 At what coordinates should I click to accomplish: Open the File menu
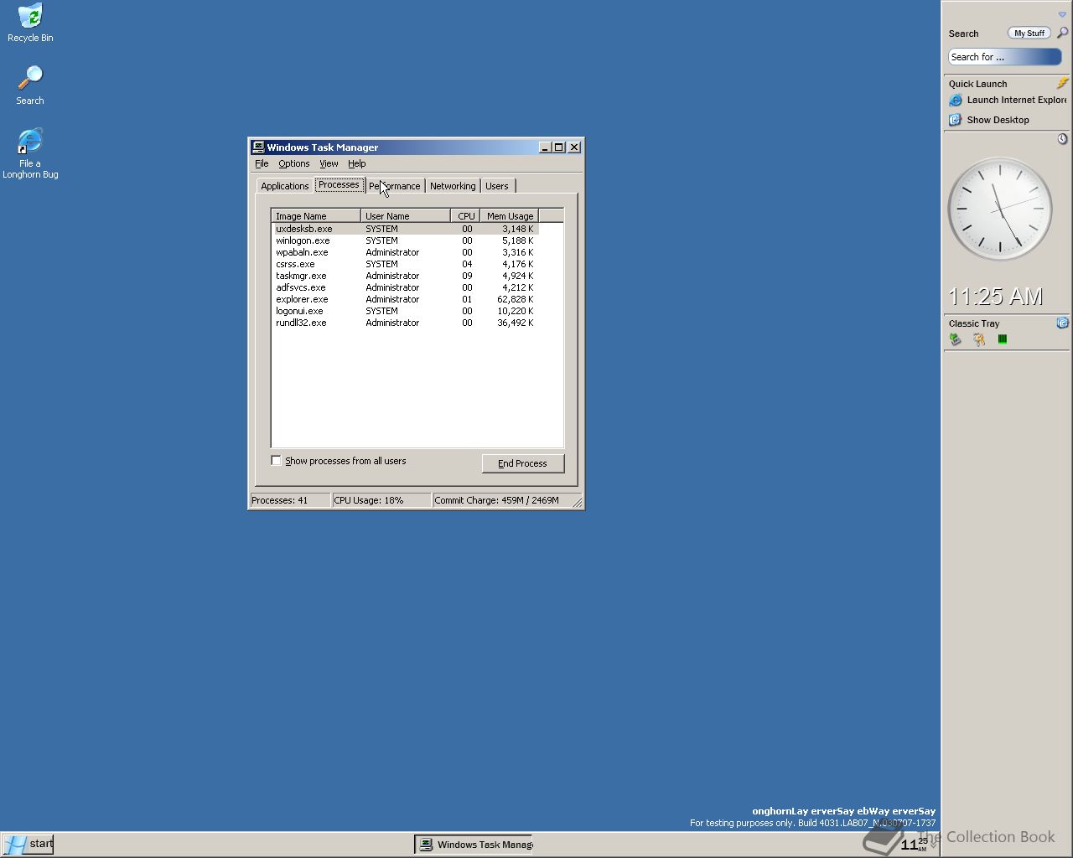262,163
